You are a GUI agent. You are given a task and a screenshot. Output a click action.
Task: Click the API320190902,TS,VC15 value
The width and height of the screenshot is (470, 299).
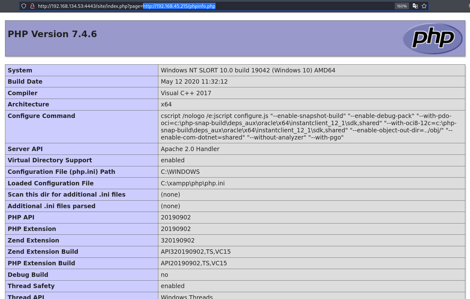pos(196,252)
